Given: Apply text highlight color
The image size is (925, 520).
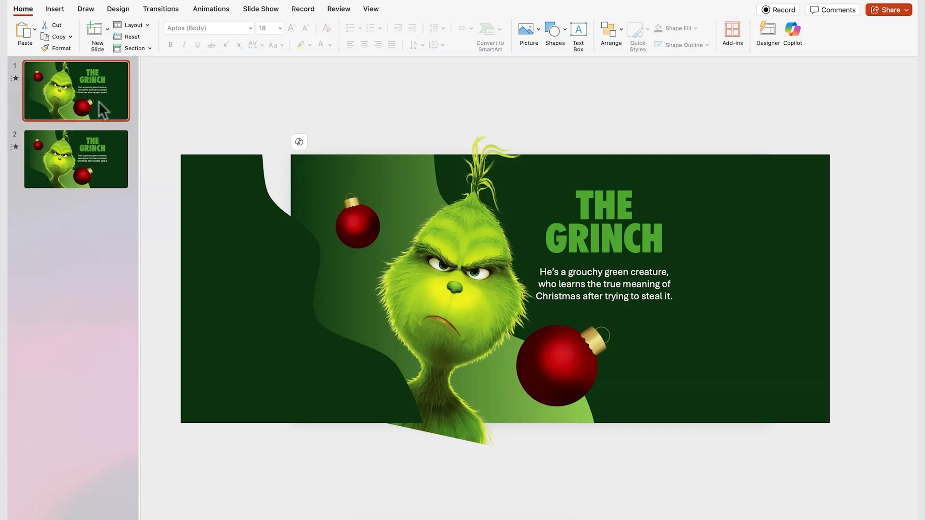Looking at the screenshot, I should tap(301, 45).
